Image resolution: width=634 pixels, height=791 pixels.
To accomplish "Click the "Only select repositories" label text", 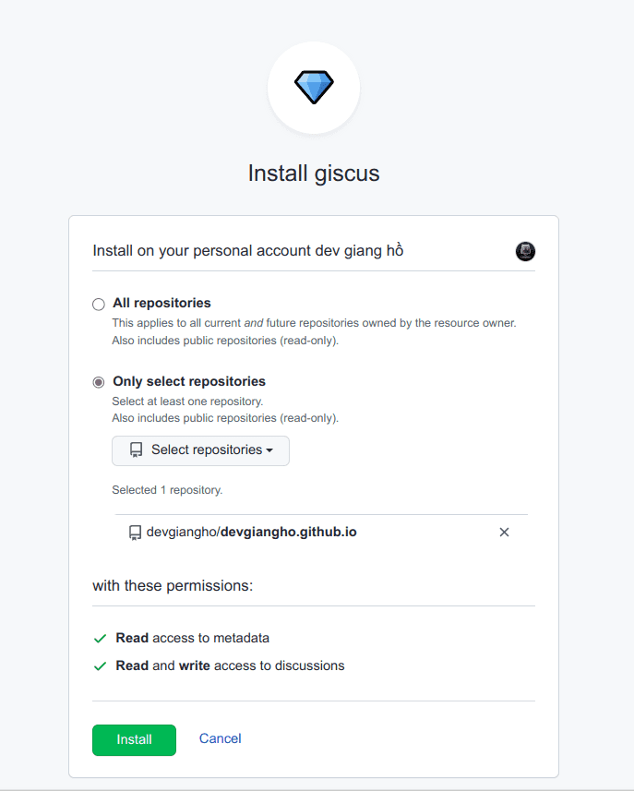I will (189, 381).
